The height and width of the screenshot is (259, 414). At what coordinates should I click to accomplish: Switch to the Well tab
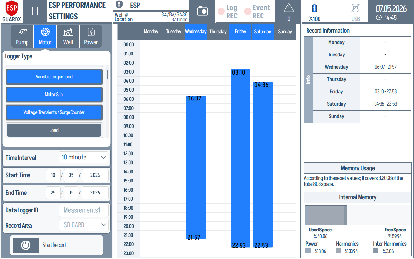point(68,36)
